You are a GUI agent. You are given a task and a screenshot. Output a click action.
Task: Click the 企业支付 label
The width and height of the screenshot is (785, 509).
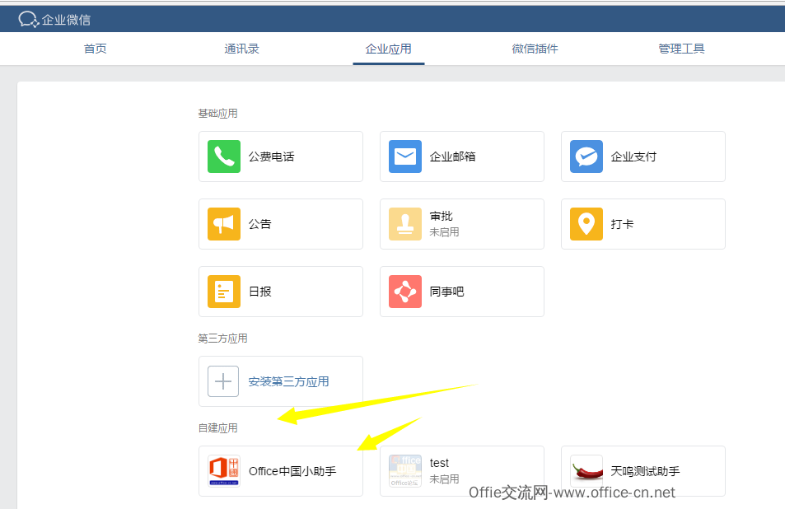click(633, 156)
